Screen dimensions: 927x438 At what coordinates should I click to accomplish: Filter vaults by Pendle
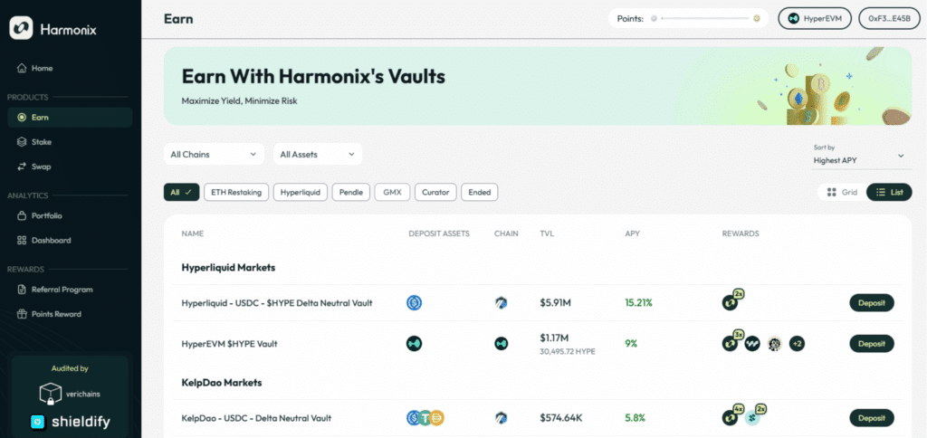(351, 192)
